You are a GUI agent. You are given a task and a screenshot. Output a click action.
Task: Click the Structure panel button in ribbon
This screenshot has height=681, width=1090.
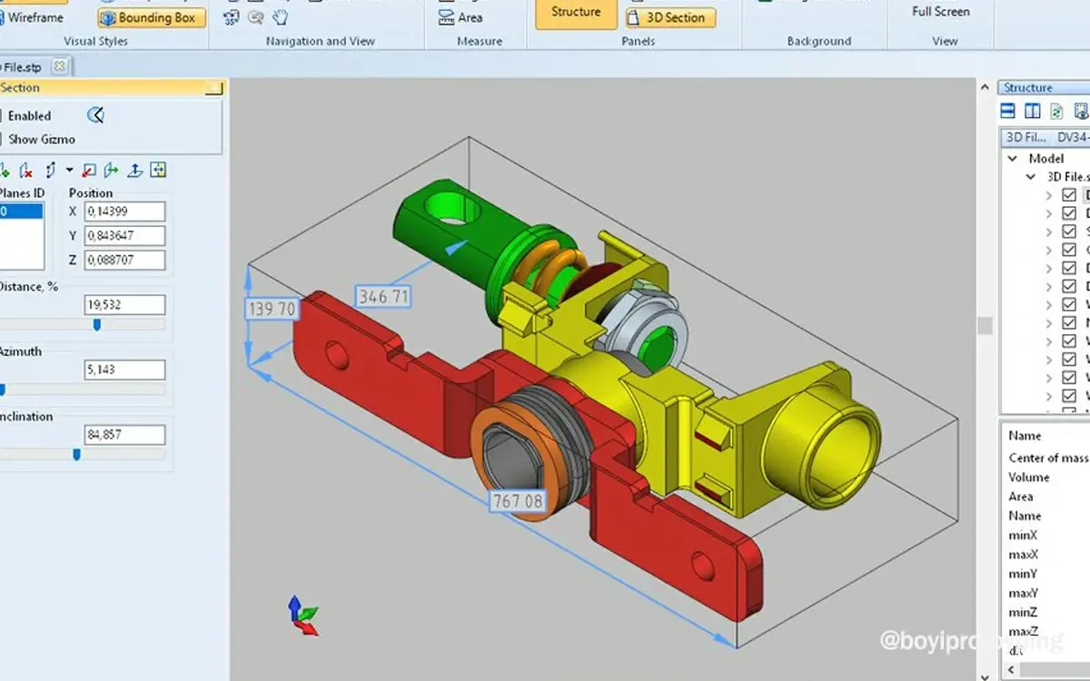point(575,13)
